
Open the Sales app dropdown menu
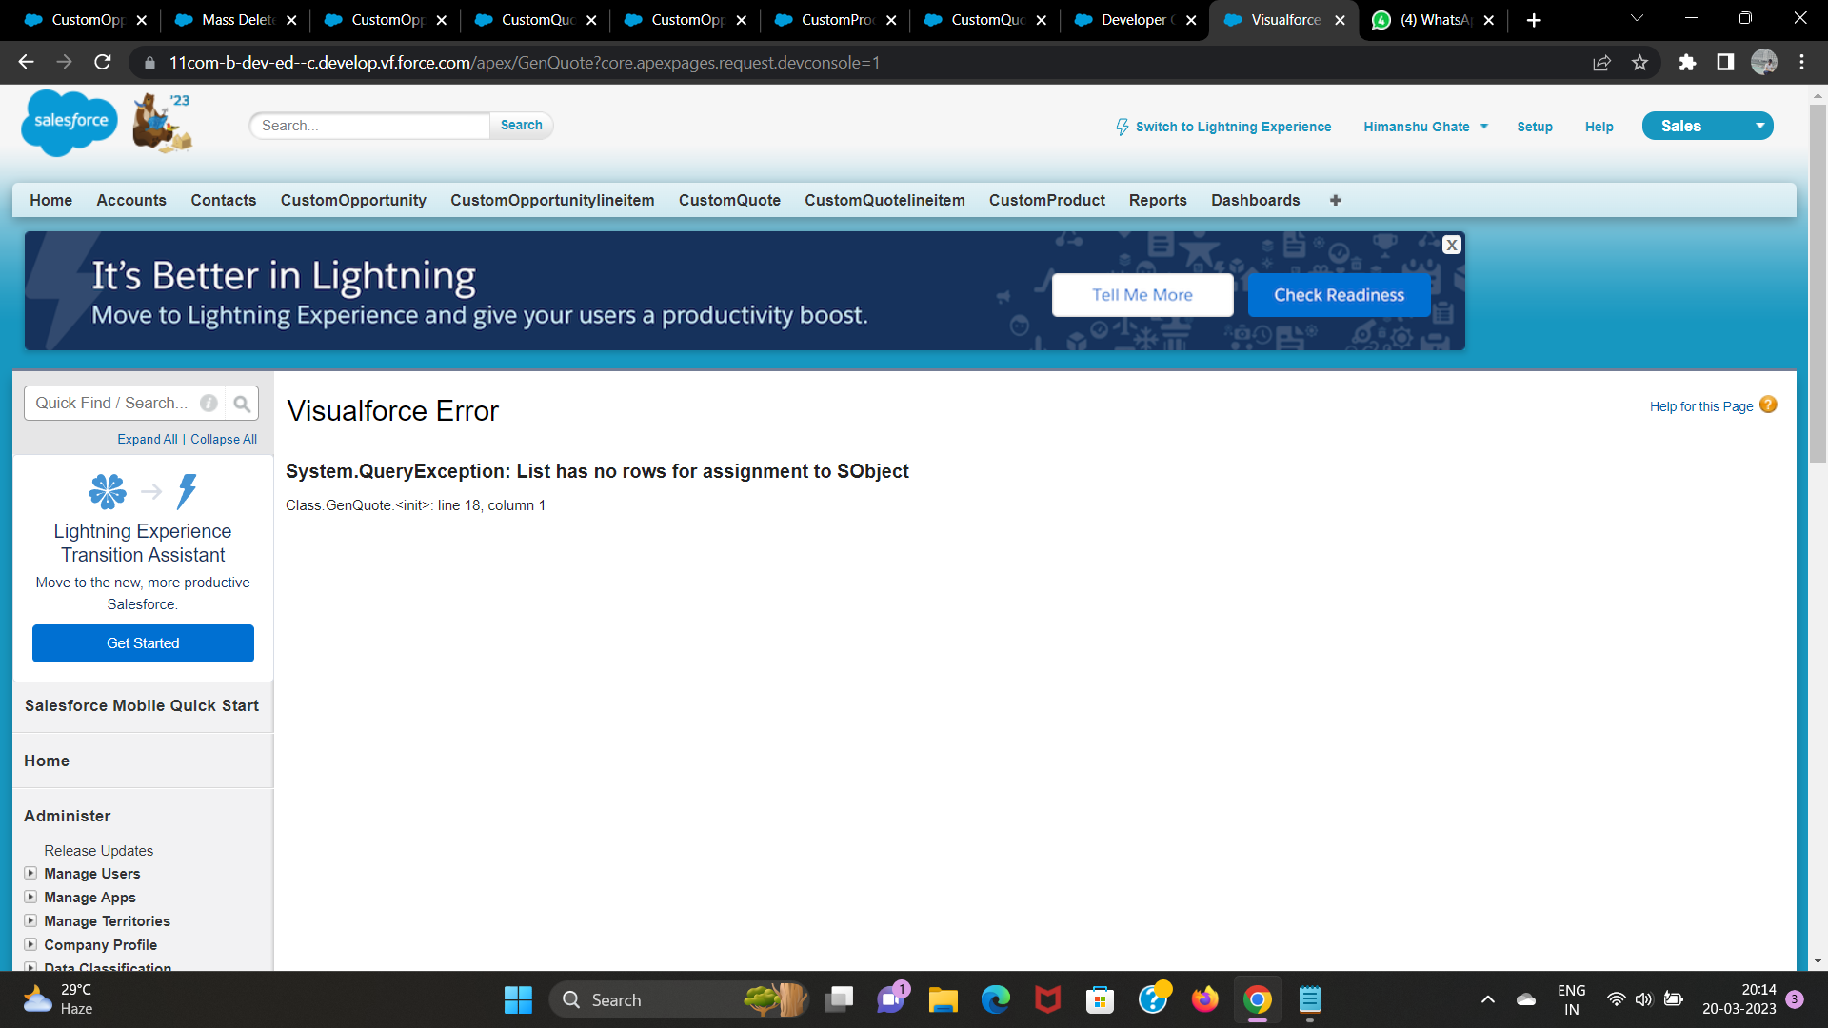(1759, 127)
